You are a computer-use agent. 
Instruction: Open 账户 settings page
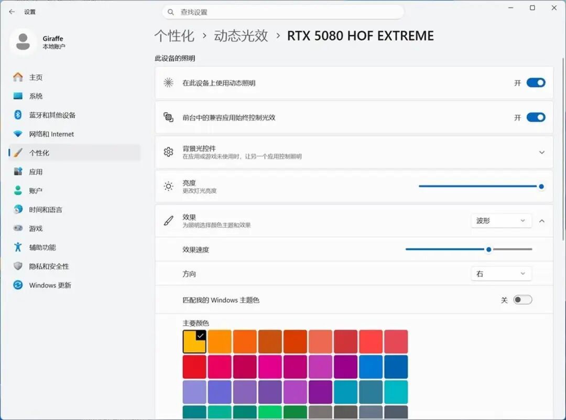(x=74, y=190)
